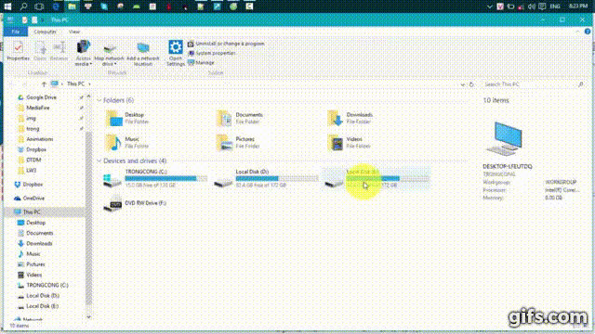Image resolution: width=595 pixels, height=334 pixels.
Task: Select the Music folder icon
Action: coord(113,142)
